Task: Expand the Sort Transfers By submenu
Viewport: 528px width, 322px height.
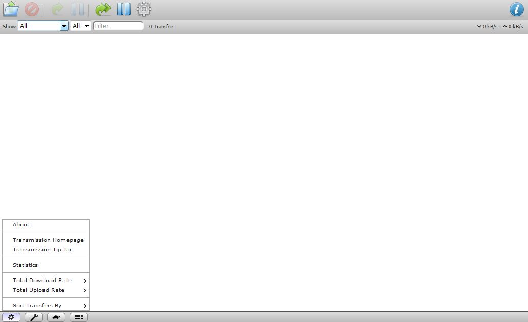Action: (x=46, y=306)
